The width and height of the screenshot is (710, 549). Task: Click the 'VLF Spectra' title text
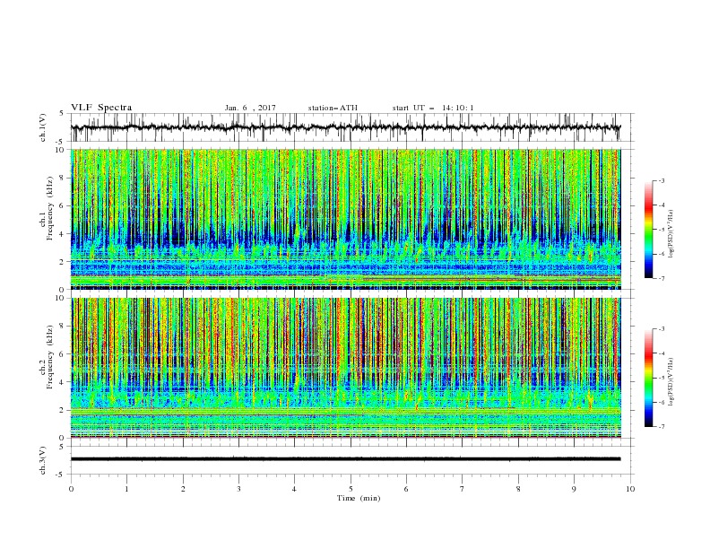coord(101,108)
